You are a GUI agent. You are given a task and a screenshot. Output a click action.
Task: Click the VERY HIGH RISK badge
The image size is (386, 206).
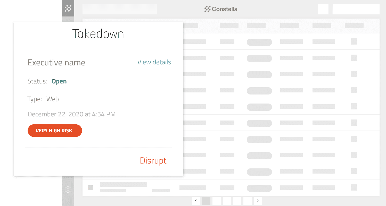coord(55,131)
